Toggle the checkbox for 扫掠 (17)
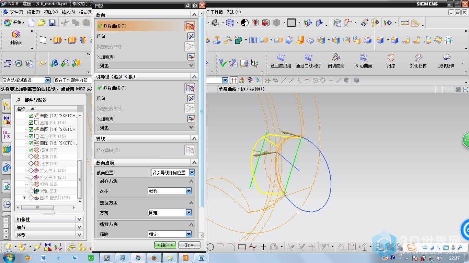The width and height of the screenshot is (469, 263). [x=31, y=150]
